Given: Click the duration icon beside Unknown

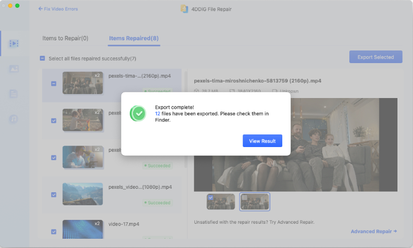Looking at the screenshot, I should pyautogui.click(x=275, y=91).
